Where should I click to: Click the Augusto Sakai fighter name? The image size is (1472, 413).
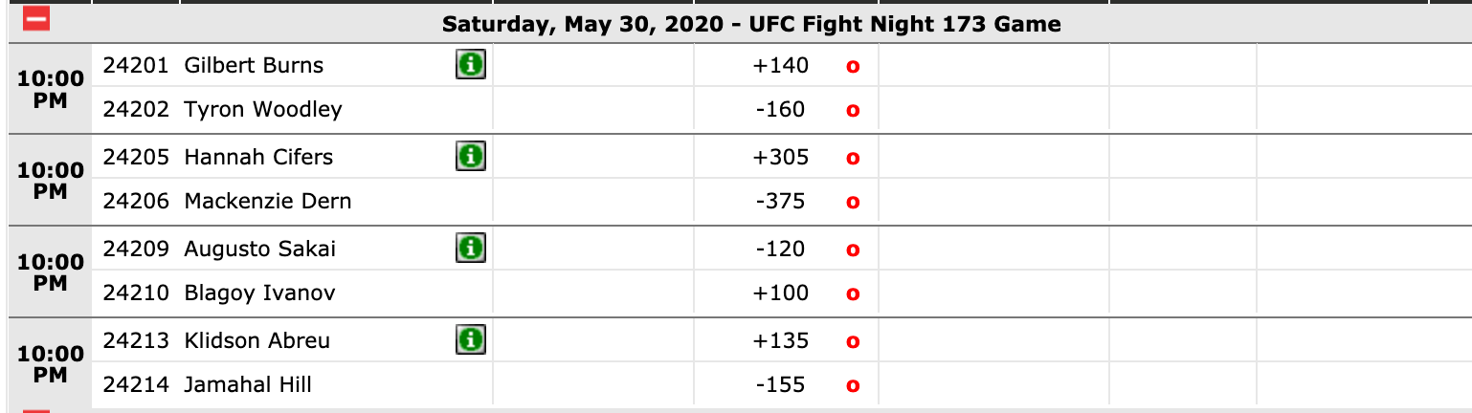(x=259, y=249)
